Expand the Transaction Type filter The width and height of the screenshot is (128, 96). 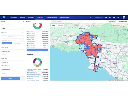pos(13,51)
